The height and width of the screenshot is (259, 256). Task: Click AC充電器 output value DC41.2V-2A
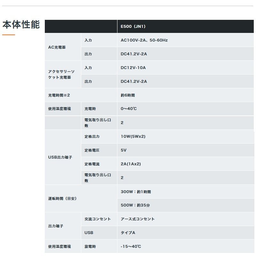click(x=134, y=54)
